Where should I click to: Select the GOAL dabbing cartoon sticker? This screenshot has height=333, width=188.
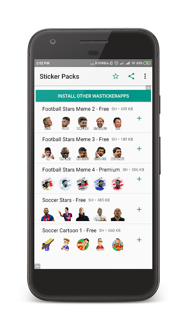47,245
